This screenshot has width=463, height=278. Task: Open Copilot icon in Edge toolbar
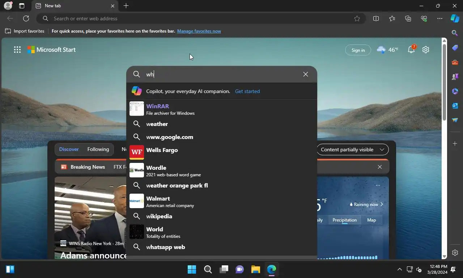pos(455,18)
